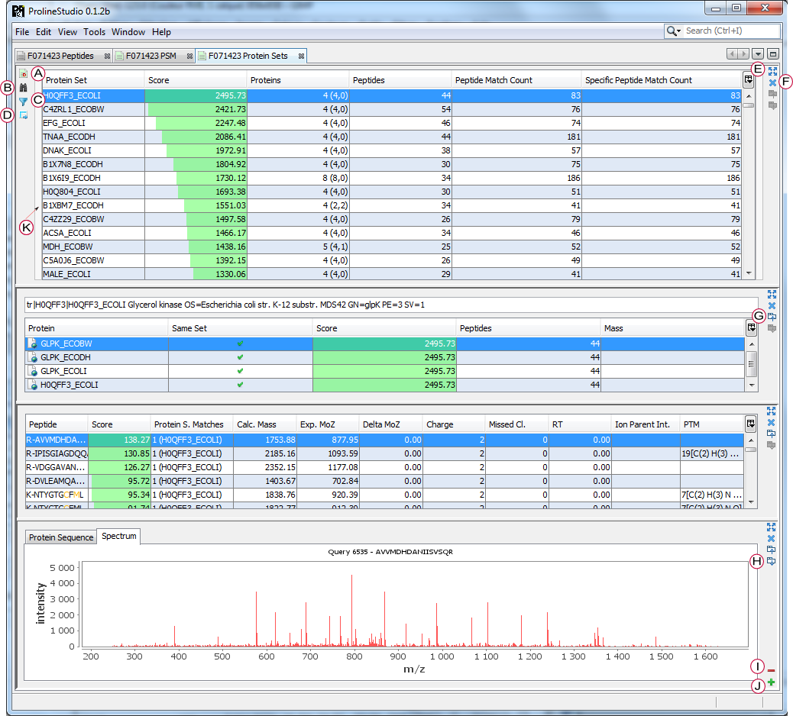Click the Protein Set table vertical scrollbar thumb
The height and width of the screenshot is (716, 793).
749,106
